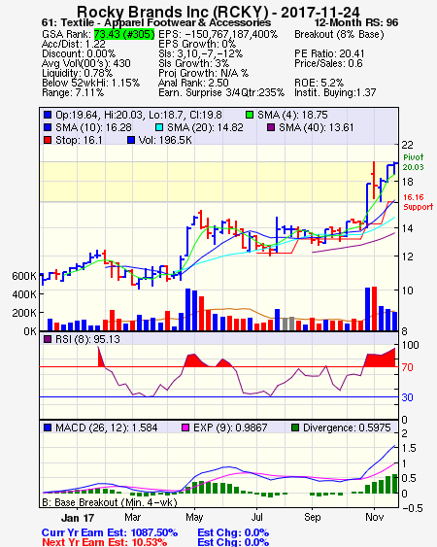437x547 pixels.
Task: Click the blue MACD legend swatch
Action: [x=48, y=427]
